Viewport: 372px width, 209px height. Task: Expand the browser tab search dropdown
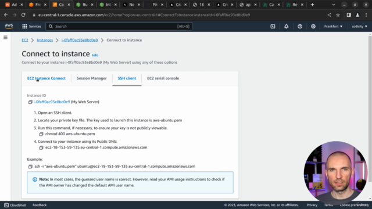(x=333, y=5)
